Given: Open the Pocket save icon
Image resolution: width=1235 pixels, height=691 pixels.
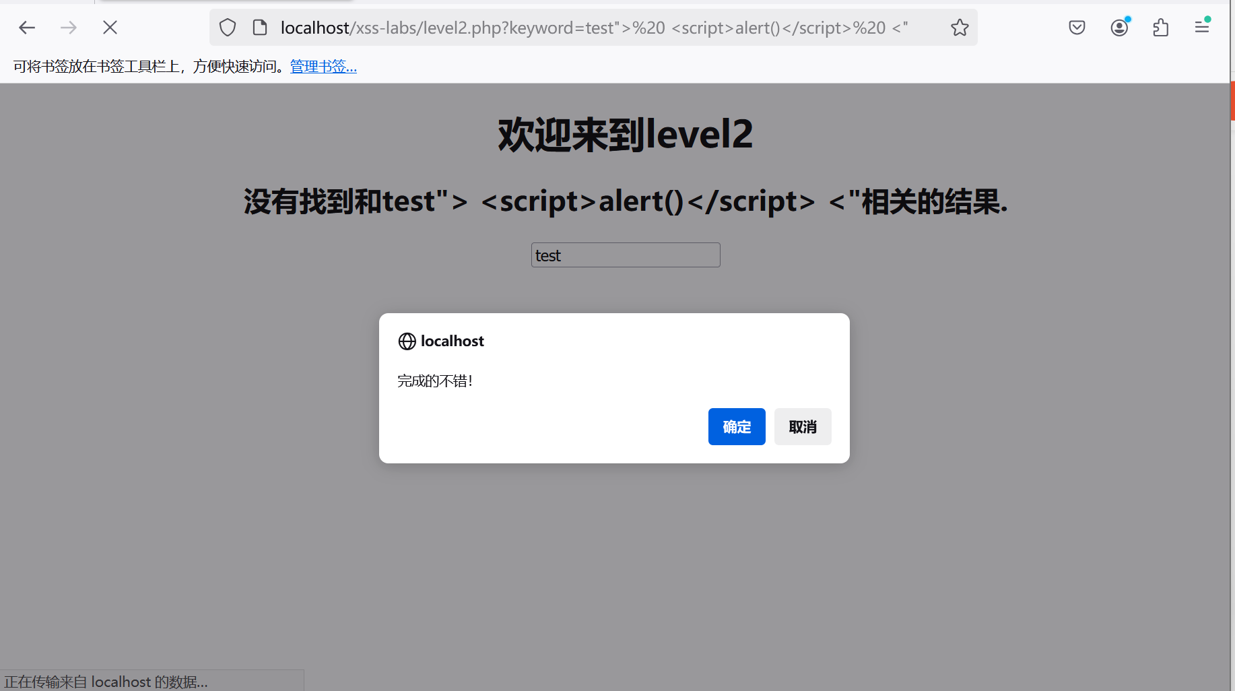Looking at the screenshot, I should [1077, 28].
